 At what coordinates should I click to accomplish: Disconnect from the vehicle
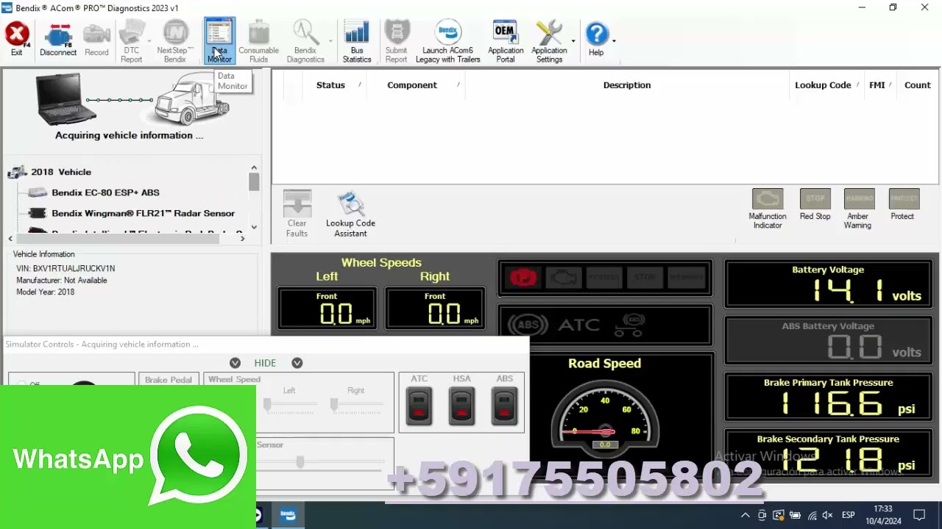[58, 39]
